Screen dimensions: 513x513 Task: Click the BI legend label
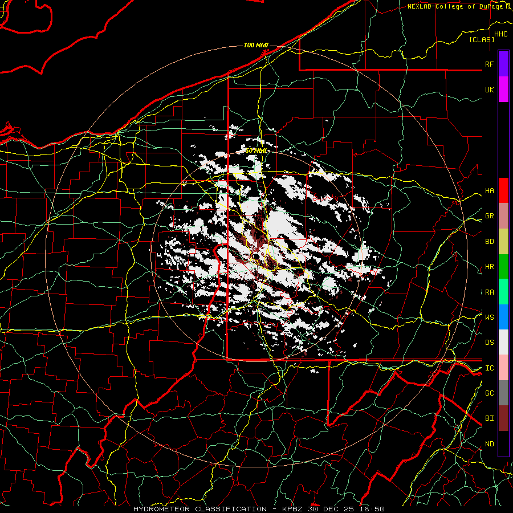tap(489, 418)
